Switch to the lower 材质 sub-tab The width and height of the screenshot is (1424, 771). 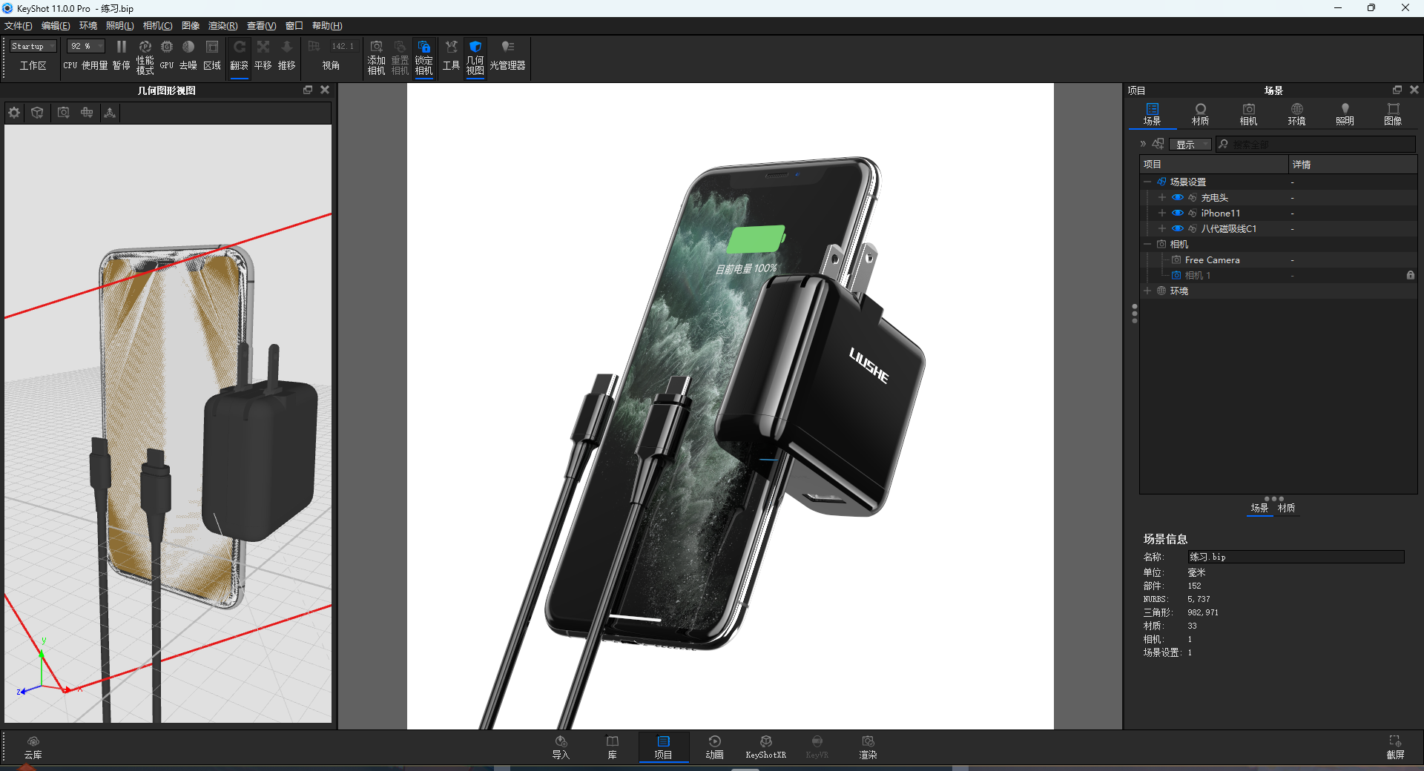[1287, 508]
